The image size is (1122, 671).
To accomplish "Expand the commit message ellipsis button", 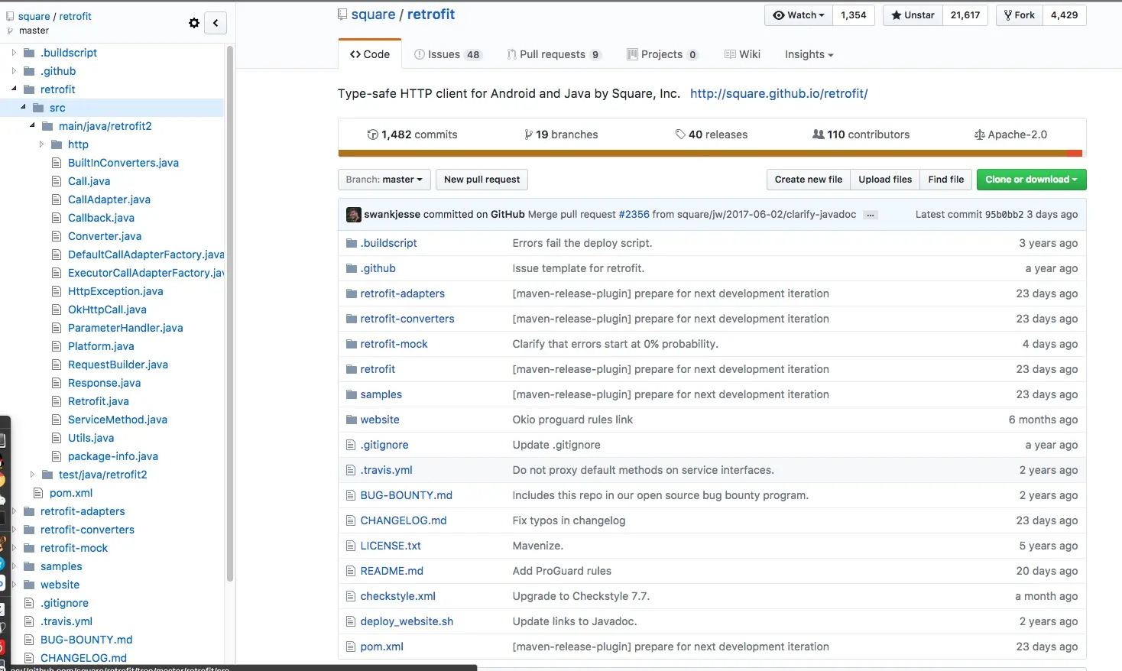I will 871,216.
